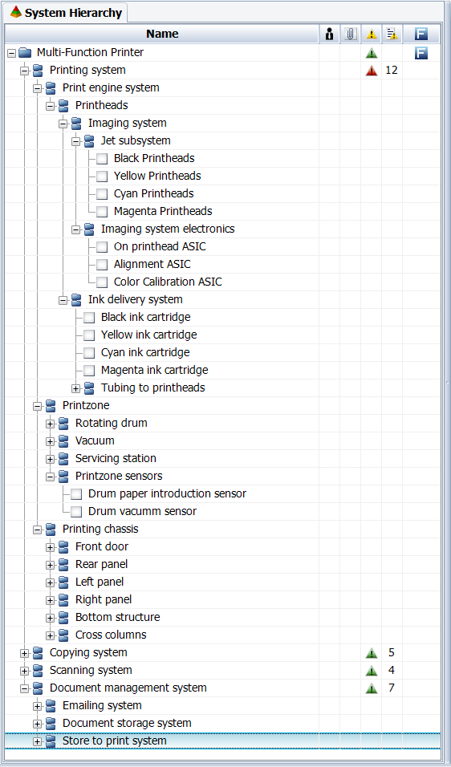The height and width of the screenshot is (767, 451).
Task: Click green warning icon in Copying system row
Action: click(x=372, y=653)
